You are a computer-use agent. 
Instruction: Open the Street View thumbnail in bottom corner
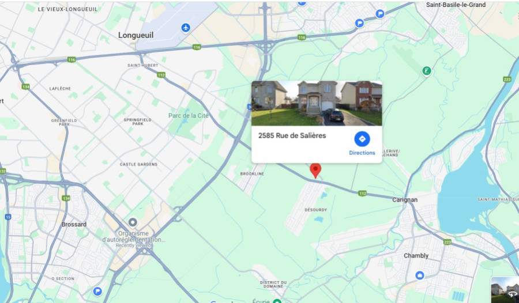505,290
